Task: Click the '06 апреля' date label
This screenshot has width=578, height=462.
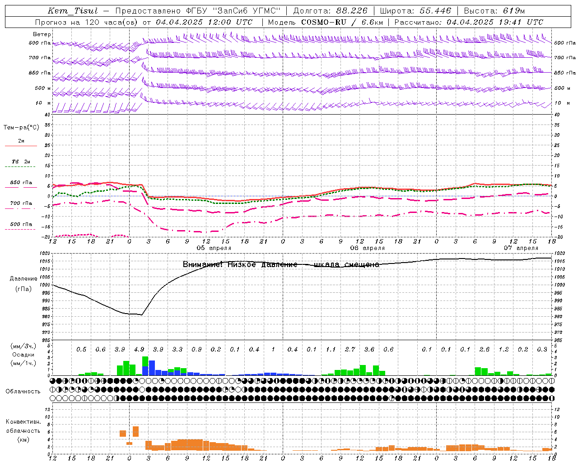Action: coord(368,248)
